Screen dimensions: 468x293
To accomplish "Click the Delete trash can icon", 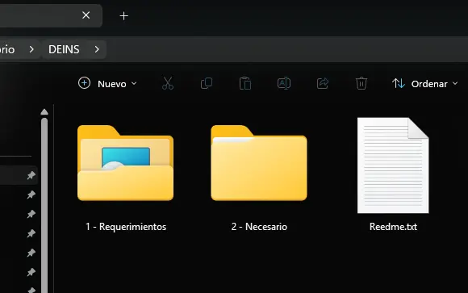I will point(361,83).
